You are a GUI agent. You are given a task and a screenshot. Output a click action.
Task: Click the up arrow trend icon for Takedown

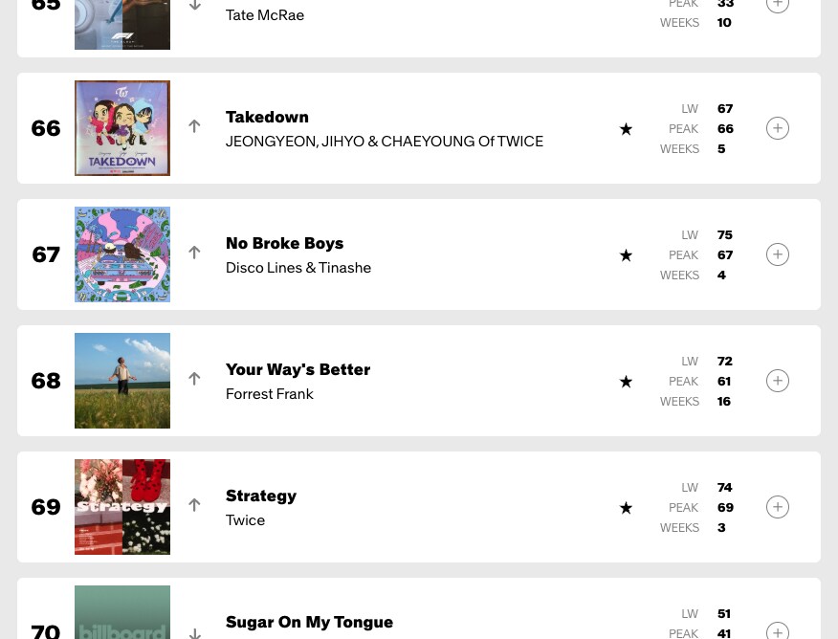point(194,126)
